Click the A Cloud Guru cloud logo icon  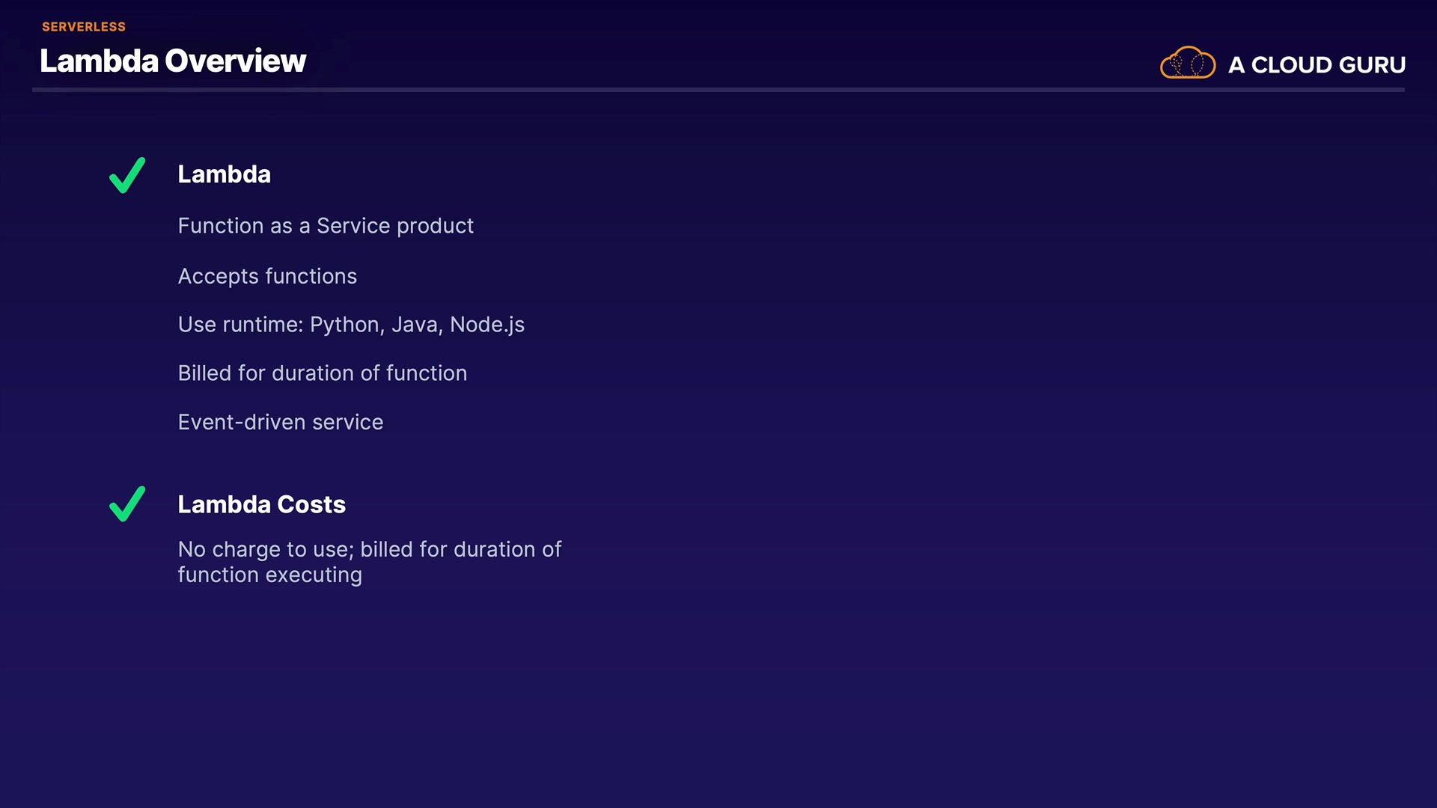1187,63
